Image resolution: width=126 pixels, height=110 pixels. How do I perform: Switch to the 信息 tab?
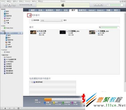click(x=40, y=10)
